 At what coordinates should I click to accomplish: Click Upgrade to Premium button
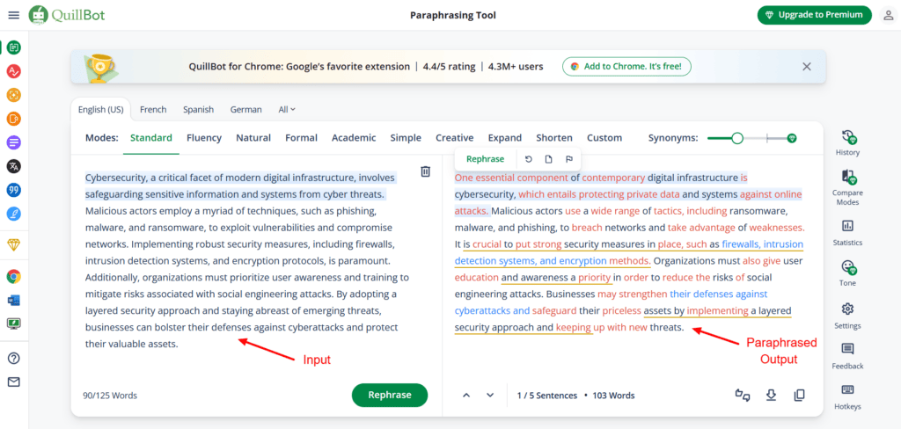tap(814, 15)
